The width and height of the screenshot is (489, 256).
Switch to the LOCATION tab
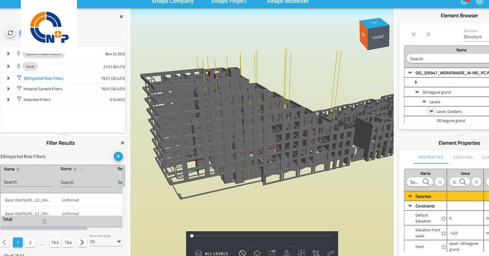(463, 158)
